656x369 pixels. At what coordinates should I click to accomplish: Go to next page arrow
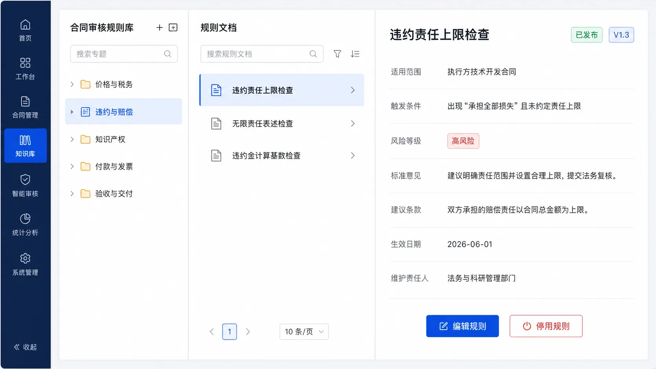click(x=248, y=332)
